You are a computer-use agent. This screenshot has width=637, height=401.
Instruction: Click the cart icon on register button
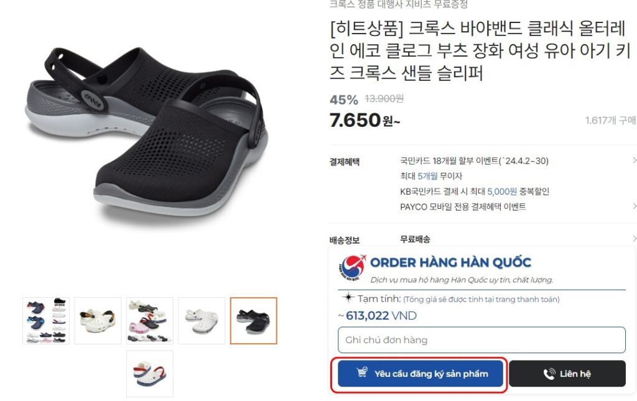coord(362,372)
